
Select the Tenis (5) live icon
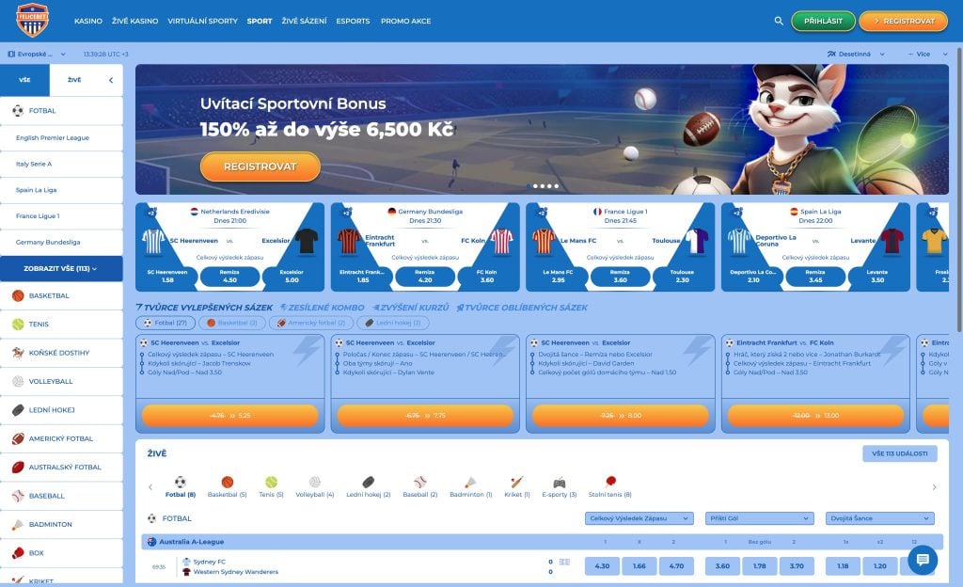coord(272,482)
